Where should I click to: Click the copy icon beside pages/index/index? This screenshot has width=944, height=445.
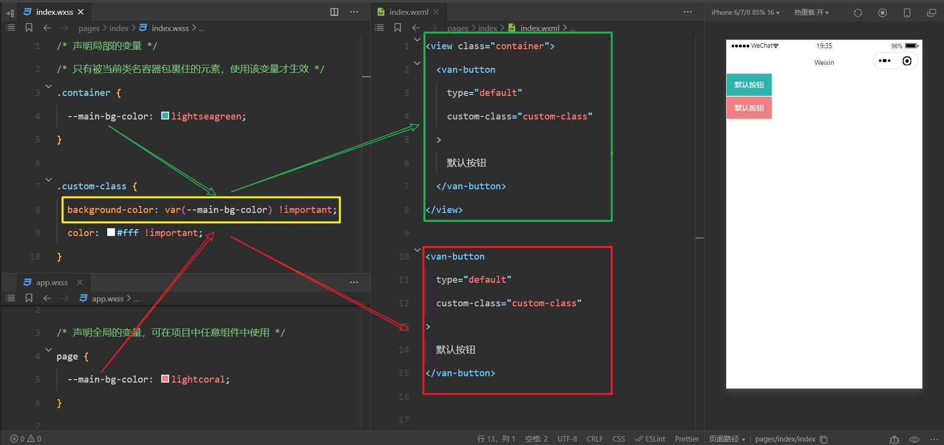coord(824,439)
